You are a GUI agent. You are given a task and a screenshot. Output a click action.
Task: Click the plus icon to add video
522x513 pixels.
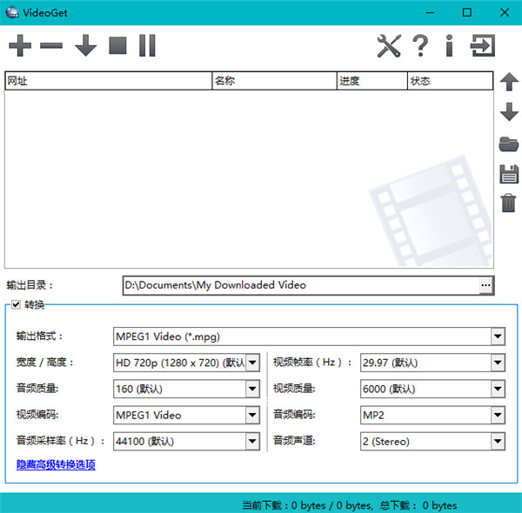click(x=19, y=46)
